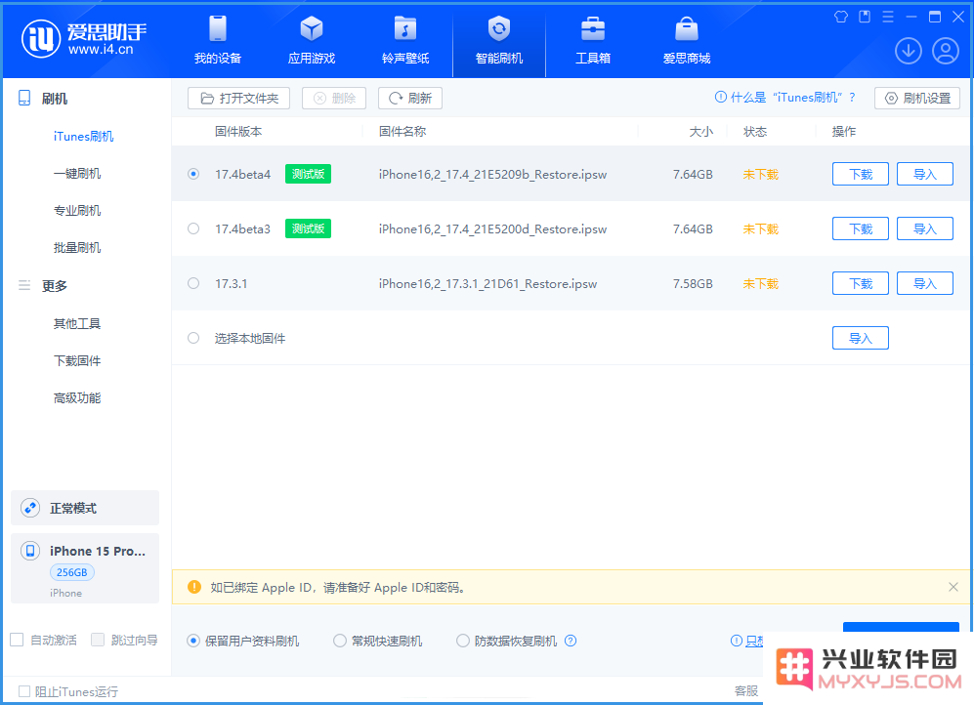Open 高级功能 in sidebar
This screenshot has width=974, height=705.
(x=77, y=397)
